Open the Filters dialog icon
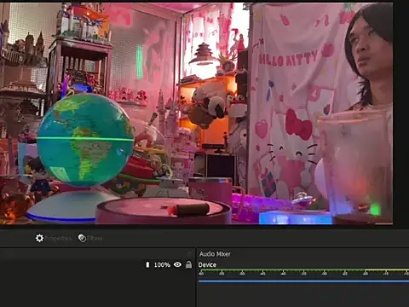 [x=82, y=238]
